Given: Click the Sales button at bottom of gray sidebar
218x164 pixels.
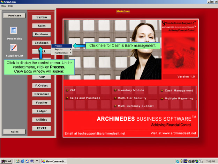Looking at the screenshot, I should coord(14,131).
